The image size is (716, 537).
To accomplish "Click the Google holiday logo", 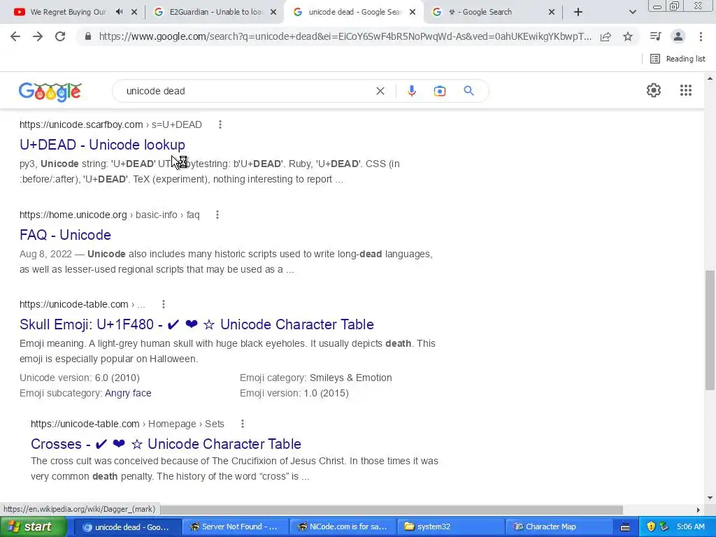I will click(x=50, y=92).
